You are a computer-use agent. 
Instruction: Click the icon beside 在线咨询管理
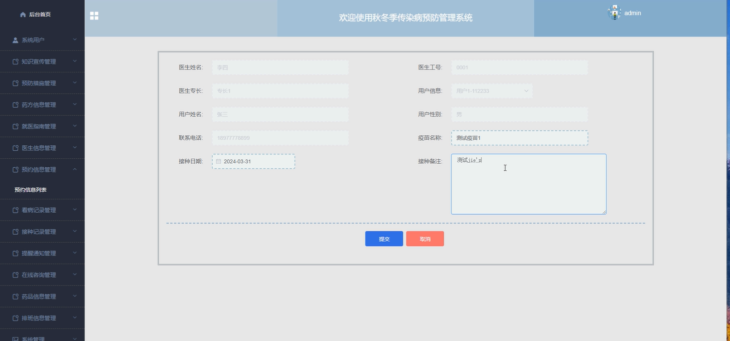15,275
